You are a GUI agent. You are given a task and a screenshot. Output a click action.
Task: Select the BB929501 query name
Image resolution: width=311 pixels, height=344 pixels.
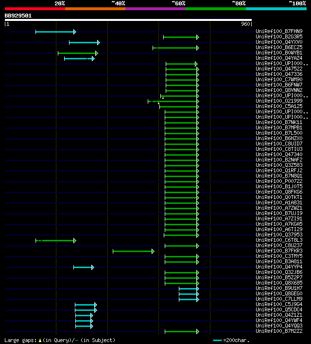(18, 16)
